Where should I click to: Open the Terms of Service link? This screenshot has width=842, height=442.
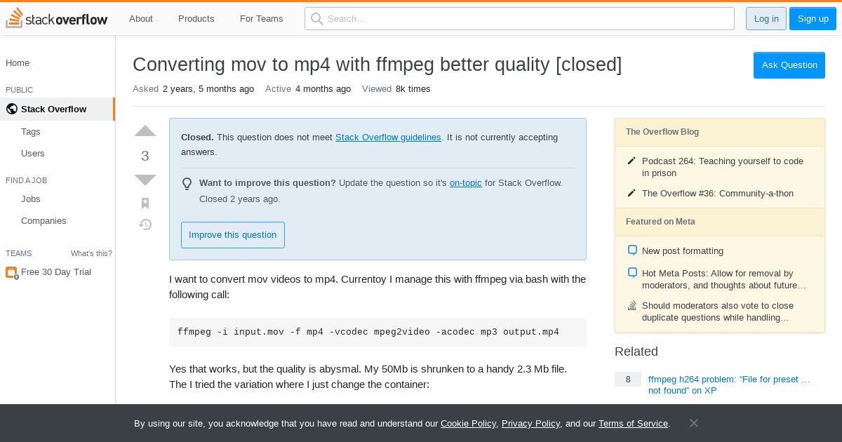(x=633, y=424)
